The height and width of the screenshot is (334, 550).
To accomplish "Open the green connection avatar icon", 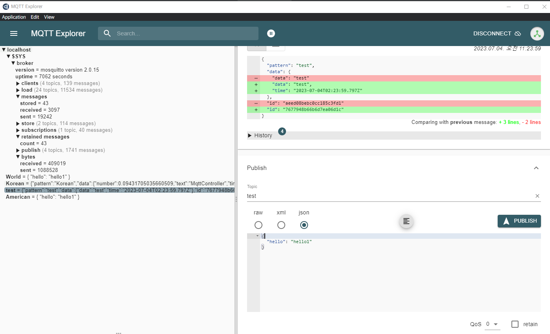I will tap(537, 33).
